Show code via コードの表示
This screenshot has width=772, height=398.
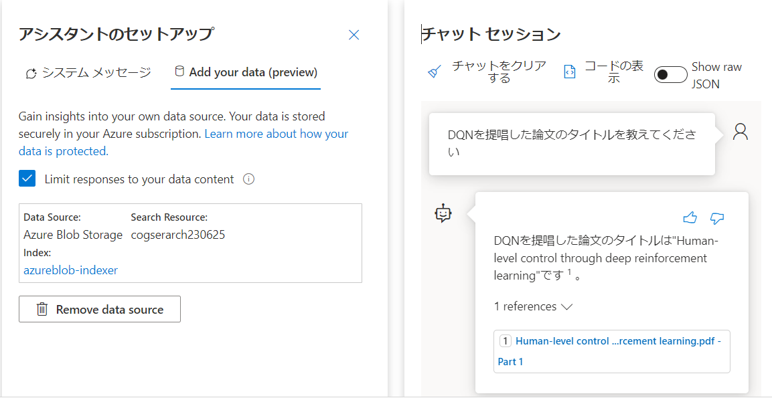pyautogui.click(x=603, y=72)
